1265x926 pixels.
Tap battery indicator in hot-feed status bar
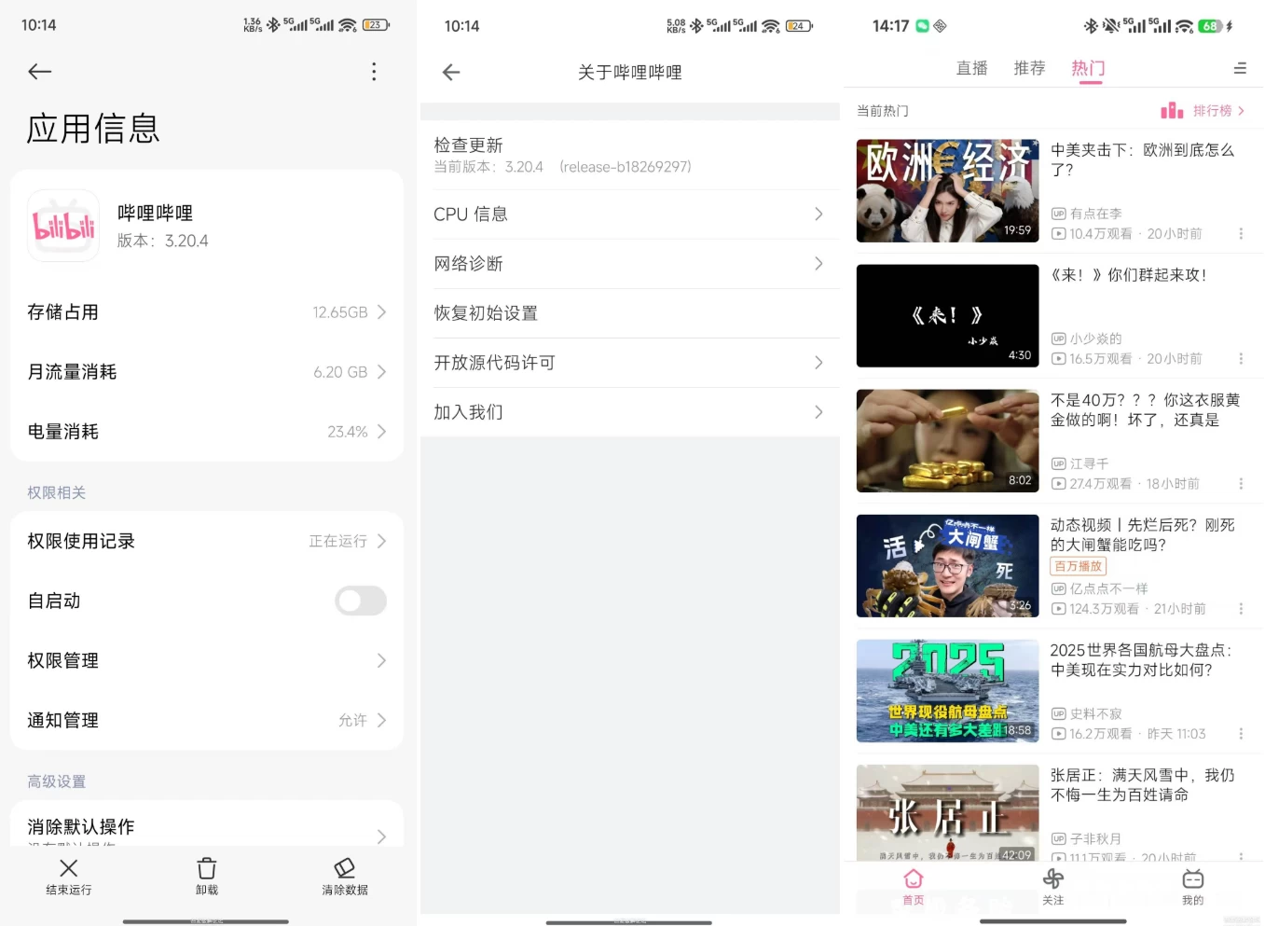click(1210, 26)
